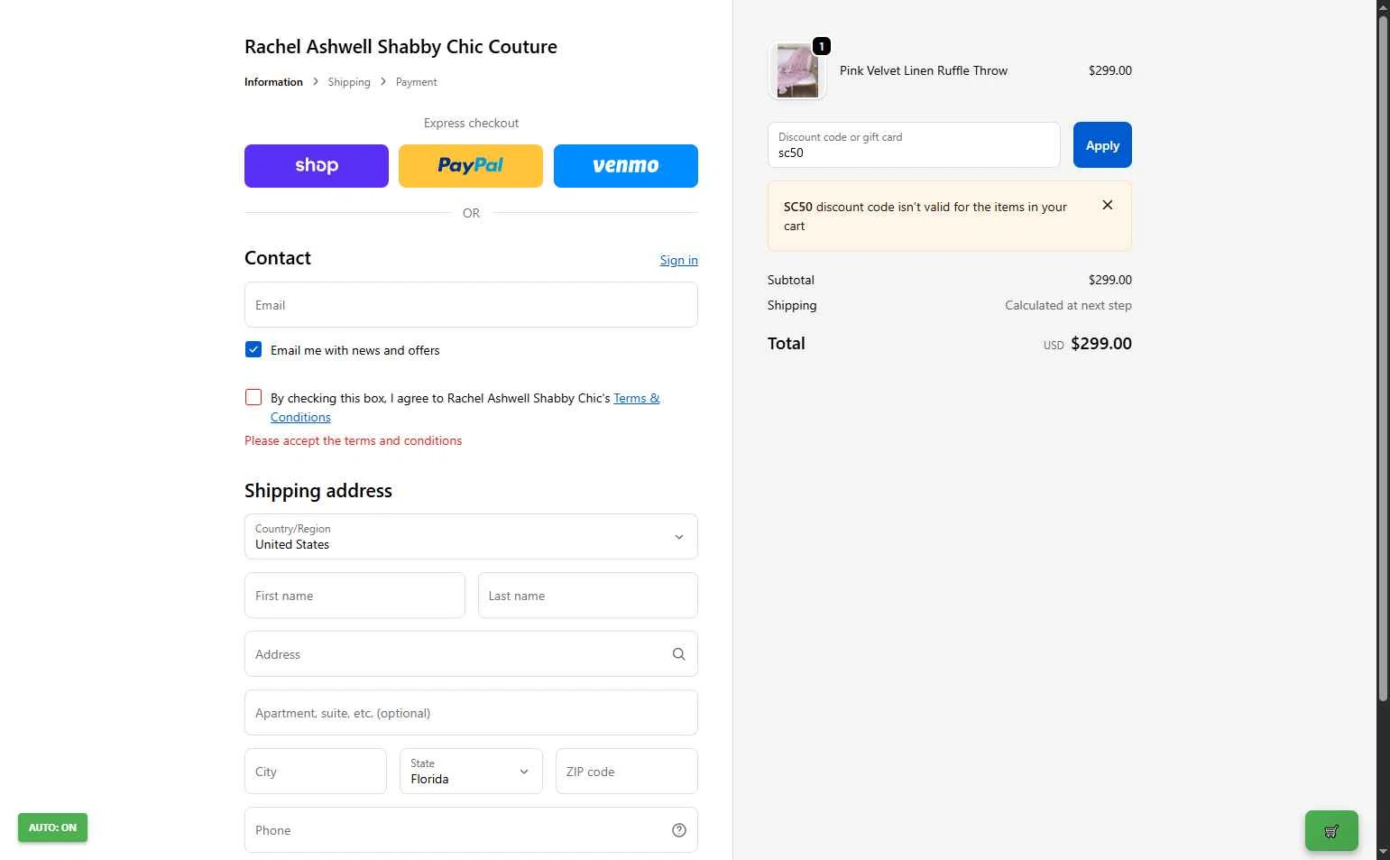
Task: Click the address search magnifier icon
Action: click(678, 654)
